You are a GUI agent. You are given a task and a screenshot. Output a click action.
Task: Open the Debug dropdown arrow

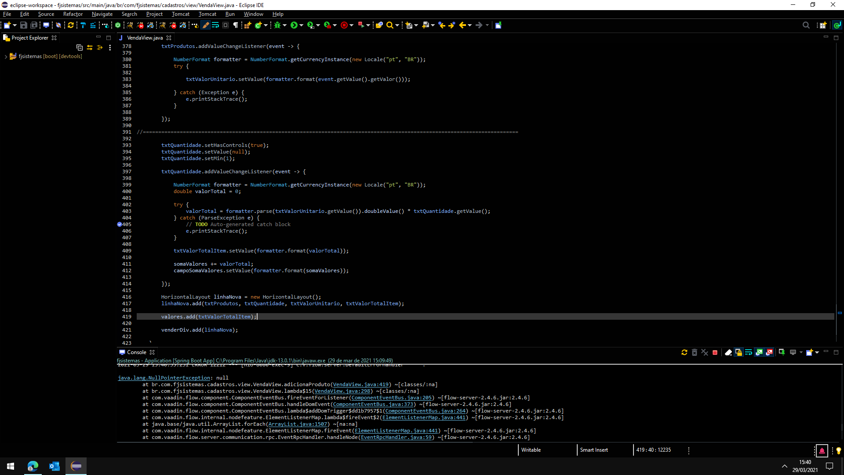point(285,26)
